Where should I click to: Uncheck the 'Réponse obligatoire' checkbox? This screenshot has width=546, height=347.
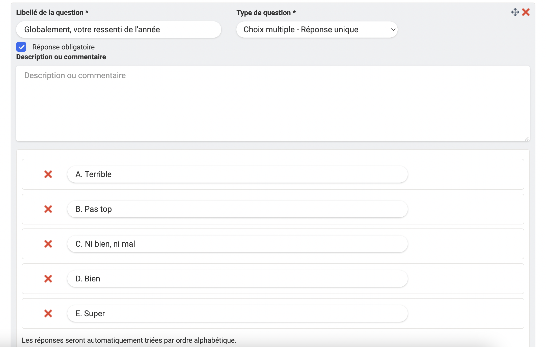pos(21,47)
